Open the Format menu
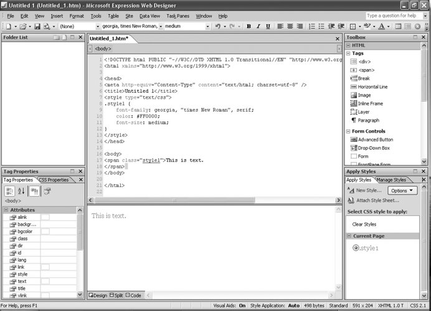The height and width of the screenshot is (311, 431). click(x=76, y=16)
